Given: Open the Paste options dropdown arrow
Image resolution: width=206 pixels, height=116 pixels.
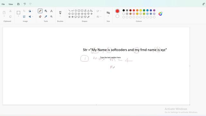Looking at the screenshot, I should (4, 16).
